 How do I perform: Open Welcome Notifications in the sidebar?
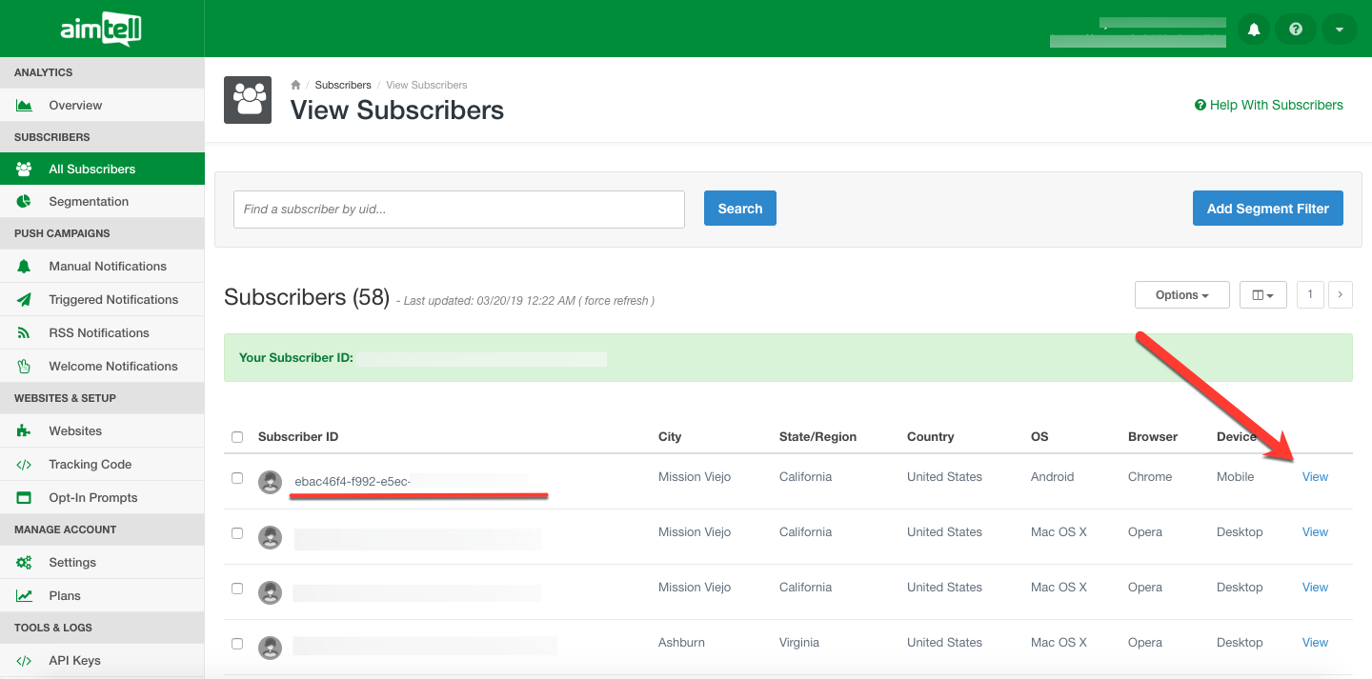pyautogui.click(x=112, y=367)
